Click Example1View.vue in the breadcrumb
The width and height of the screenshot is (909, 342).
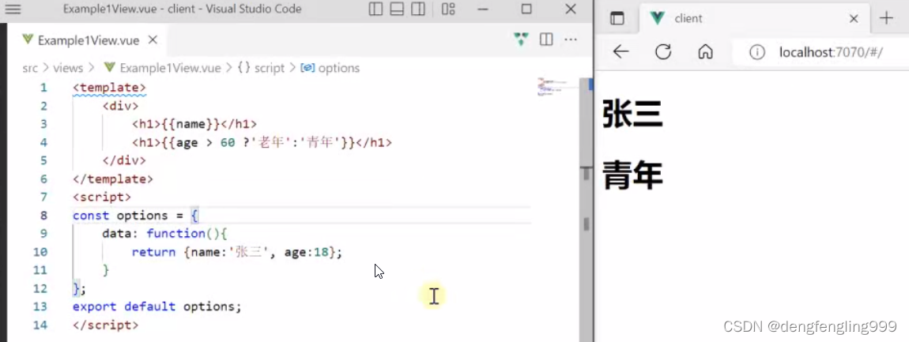click(x=170, y=68)
